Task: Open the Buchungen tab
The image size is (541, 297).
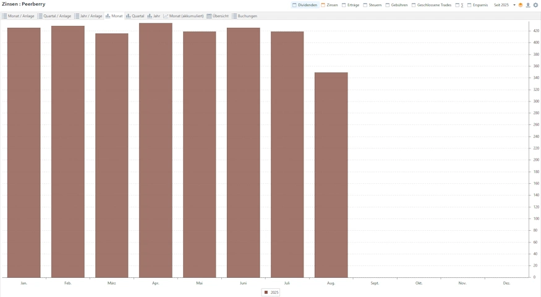Action: (245, 16)
